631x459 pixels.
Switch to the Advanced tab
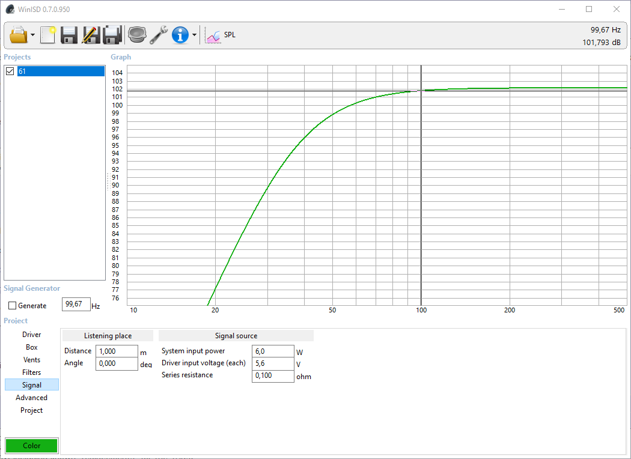pos(31,398)
